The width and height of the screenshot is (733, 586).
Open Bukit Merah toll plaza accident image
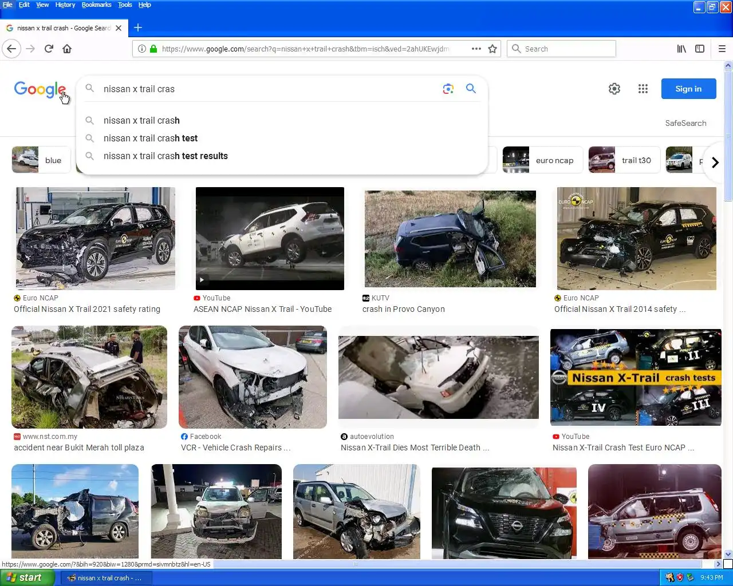pyautogui.click(x=89, y=377)
